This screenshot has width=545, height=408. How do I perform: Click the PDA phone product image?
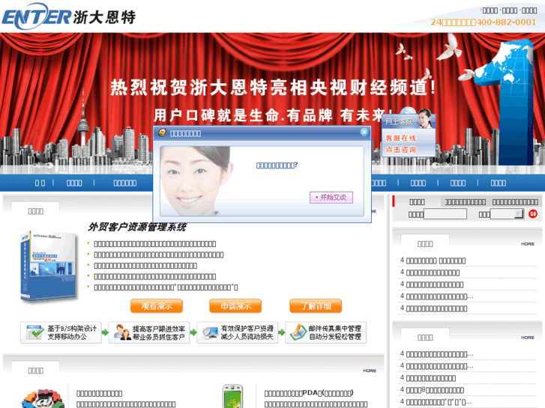(232, 396)
